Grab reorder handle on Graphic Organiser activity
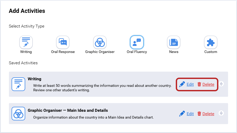 click(221, 113)
